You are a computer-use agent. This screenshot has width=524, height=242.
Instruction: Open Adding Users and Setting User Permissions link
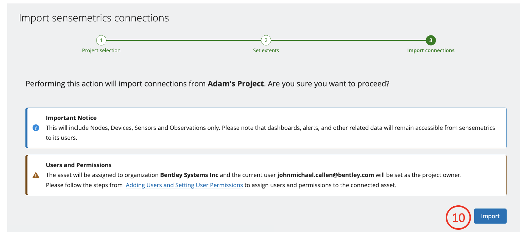click(x=184, y=185)
